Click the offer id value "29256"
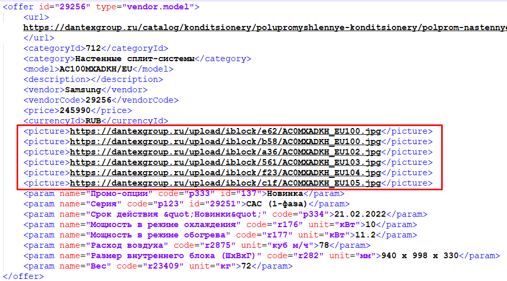Viewport: 507px width, 281px height. click(73, 7)
